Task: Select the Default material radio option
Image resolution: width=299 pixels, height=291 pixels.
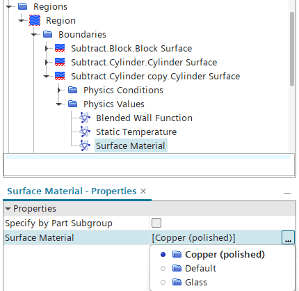Action: [163, 269]
